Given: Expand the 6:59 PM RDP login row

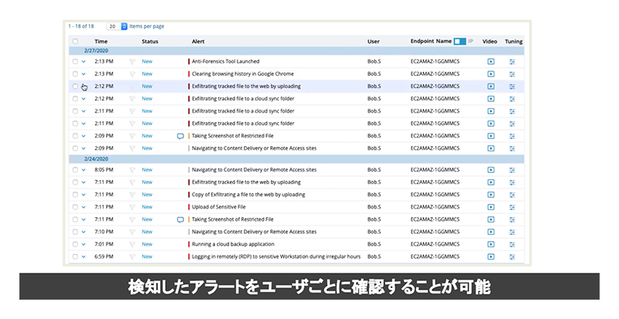Looking at the screenshot, I should tap(84, 256).
